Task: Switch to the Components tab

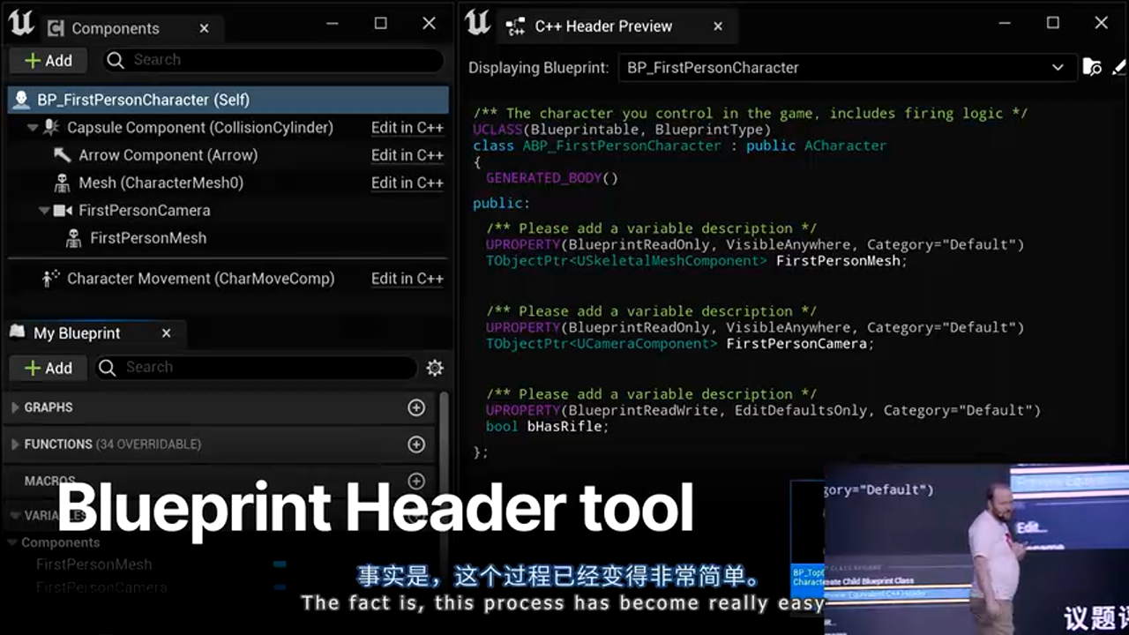Action: (115, 28)
